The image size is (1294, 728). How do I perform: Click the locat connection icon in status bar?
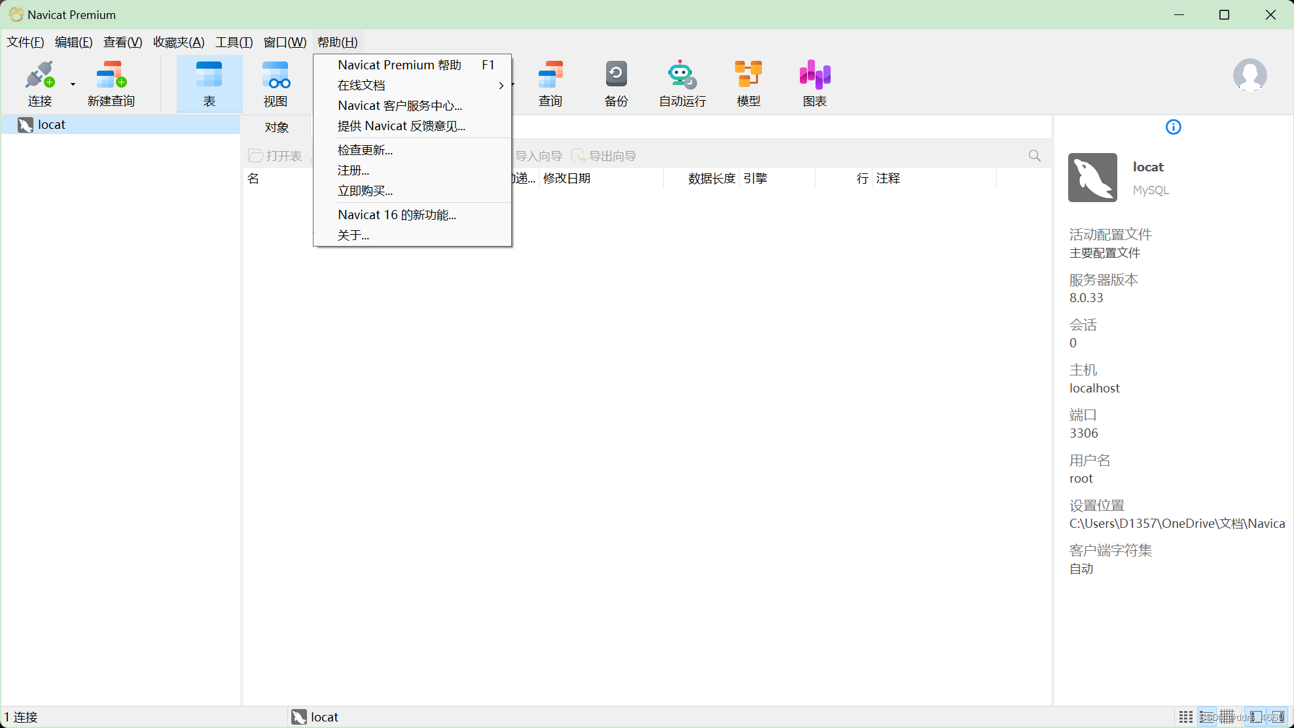click(299, 717)
